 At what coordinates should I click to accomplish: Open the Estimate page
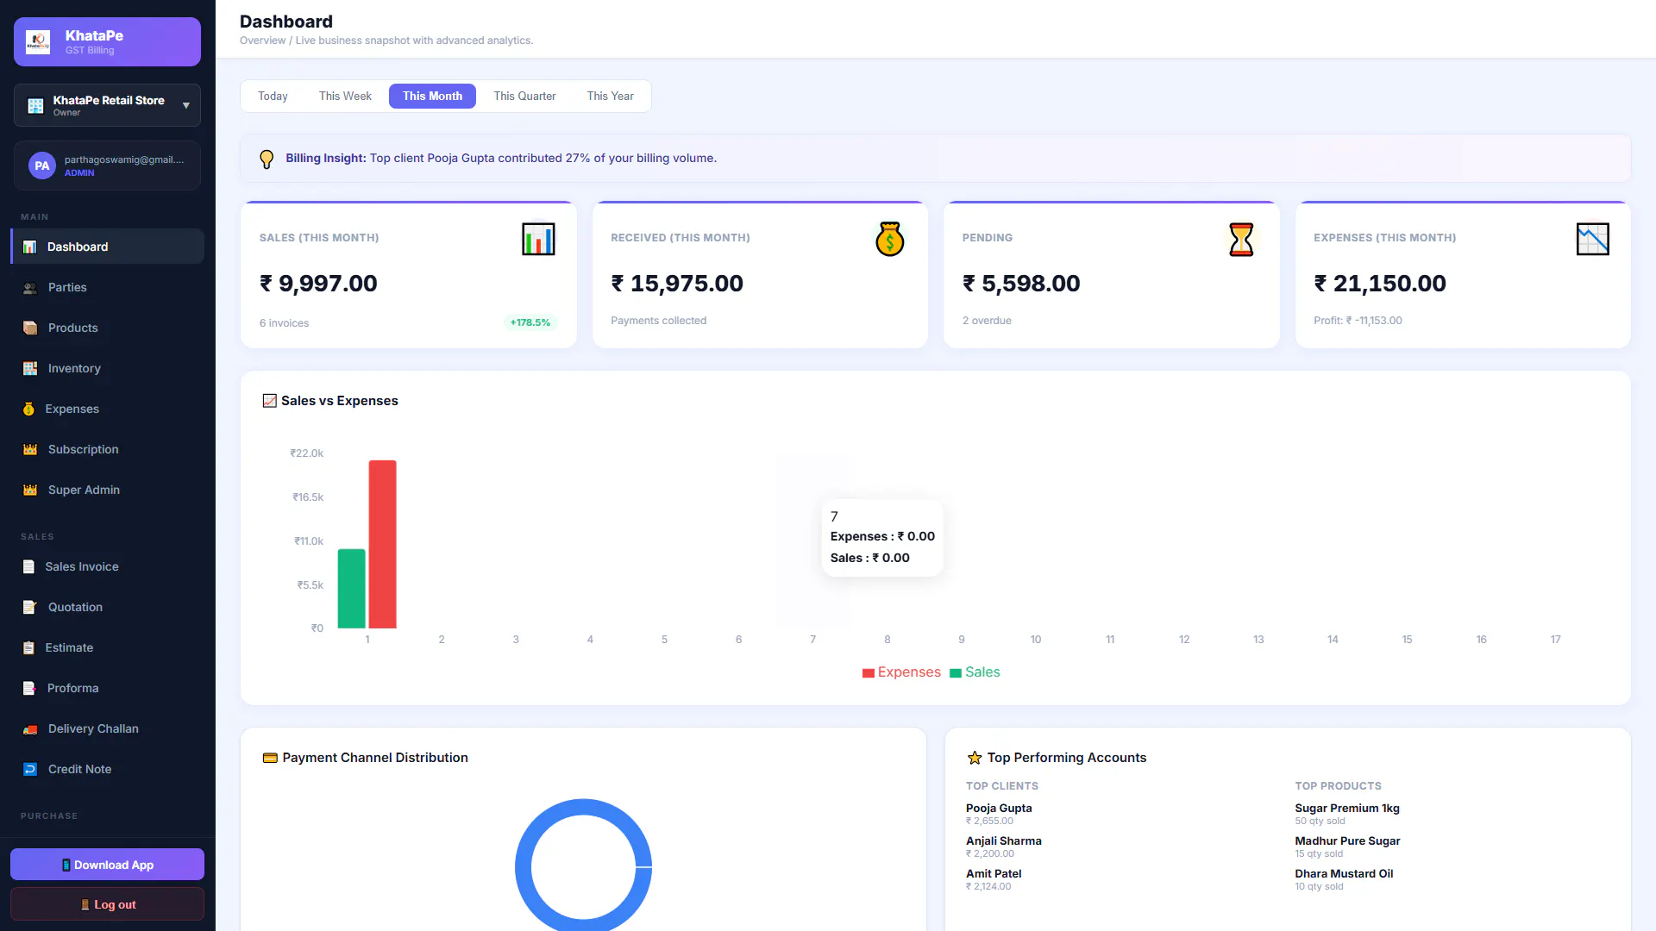click(x=107, y=647)
